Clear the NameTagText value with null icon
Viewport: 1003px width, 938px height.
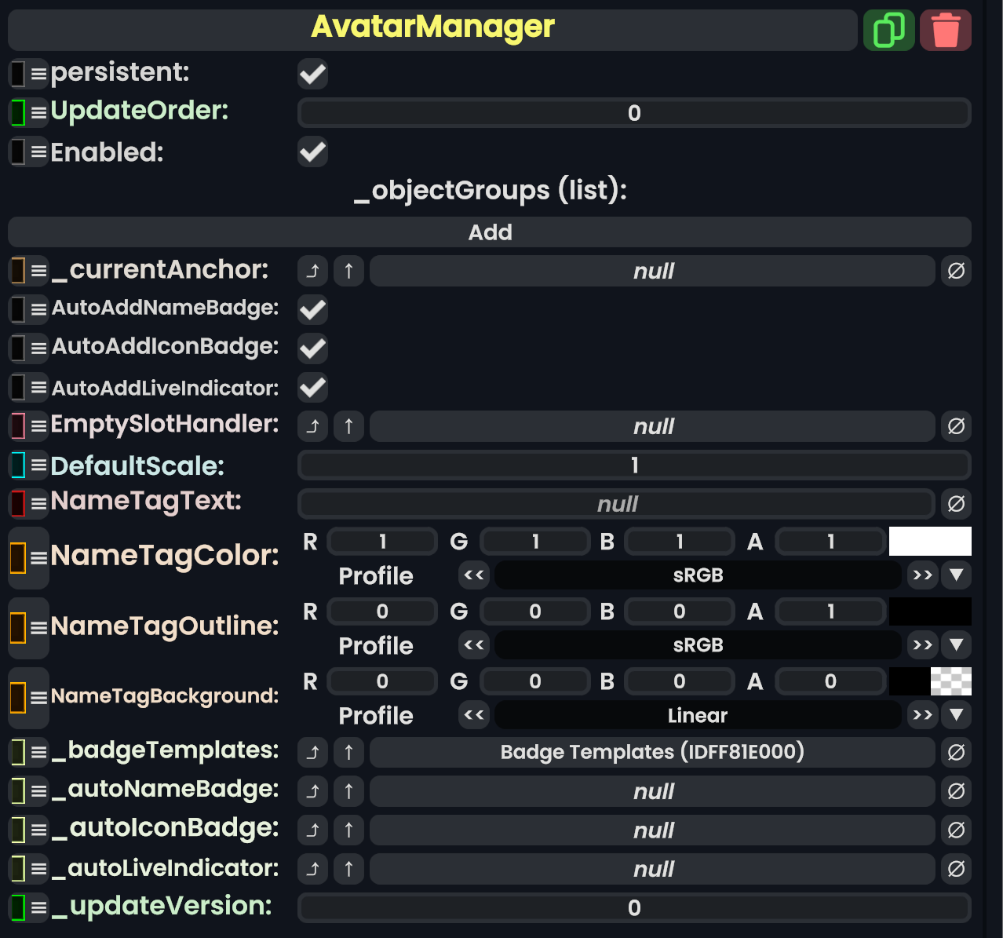956,504
